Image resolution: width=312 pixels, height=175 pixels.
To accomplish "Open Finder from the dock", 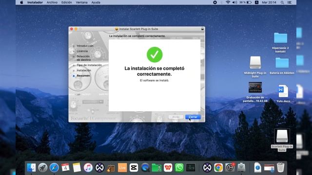I will tap(31, 168).
